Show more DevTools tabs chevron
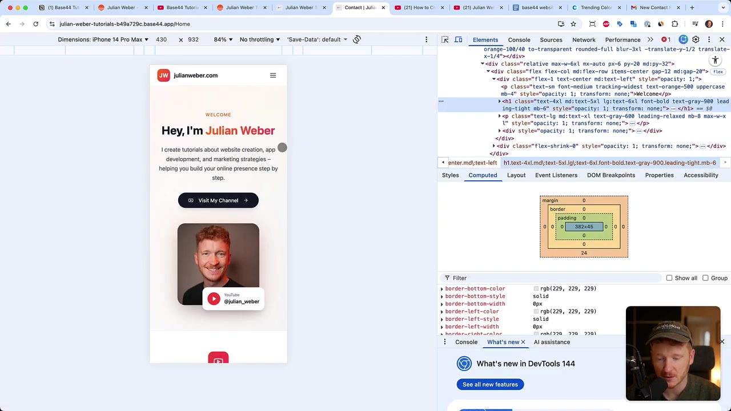Image resolution: width=731 pixels, height=411 pixels. [650, 39]
